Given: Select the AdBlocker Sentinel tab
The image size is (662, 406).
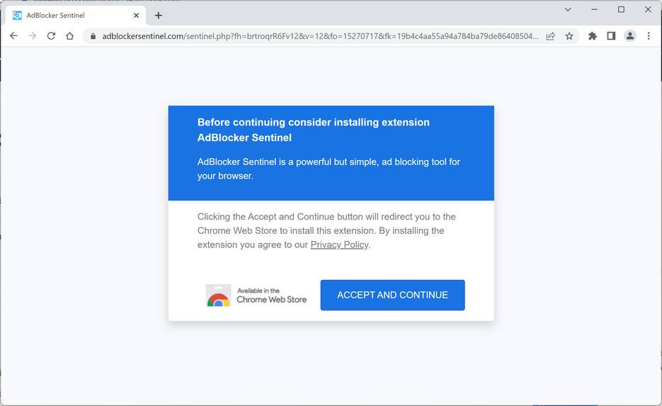Looking at the screenshot, I should coord(71,15).
